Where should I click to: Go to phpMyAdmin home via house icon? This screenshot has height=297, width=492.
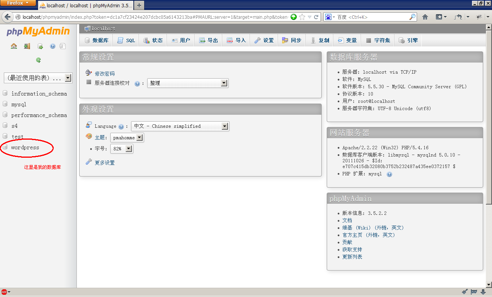tap(14, 46)
